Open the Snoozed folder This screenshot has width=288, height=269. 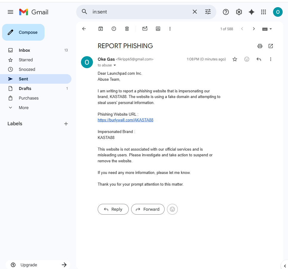point(36,69)
